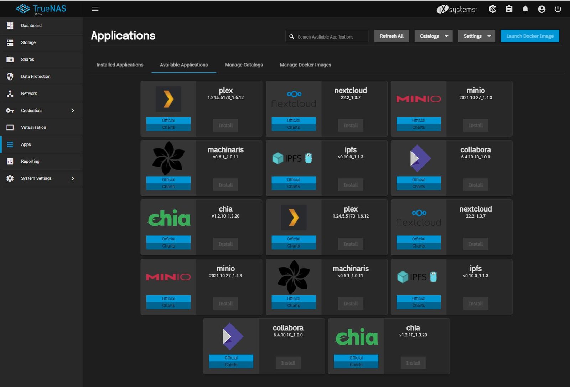This screenshot has width=570, height=387.
Task: Click the chia logo in bottom row
Action: (356, 337)
